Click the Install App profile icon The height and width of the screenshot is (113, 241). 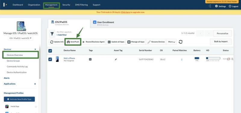tap(7, 107)
